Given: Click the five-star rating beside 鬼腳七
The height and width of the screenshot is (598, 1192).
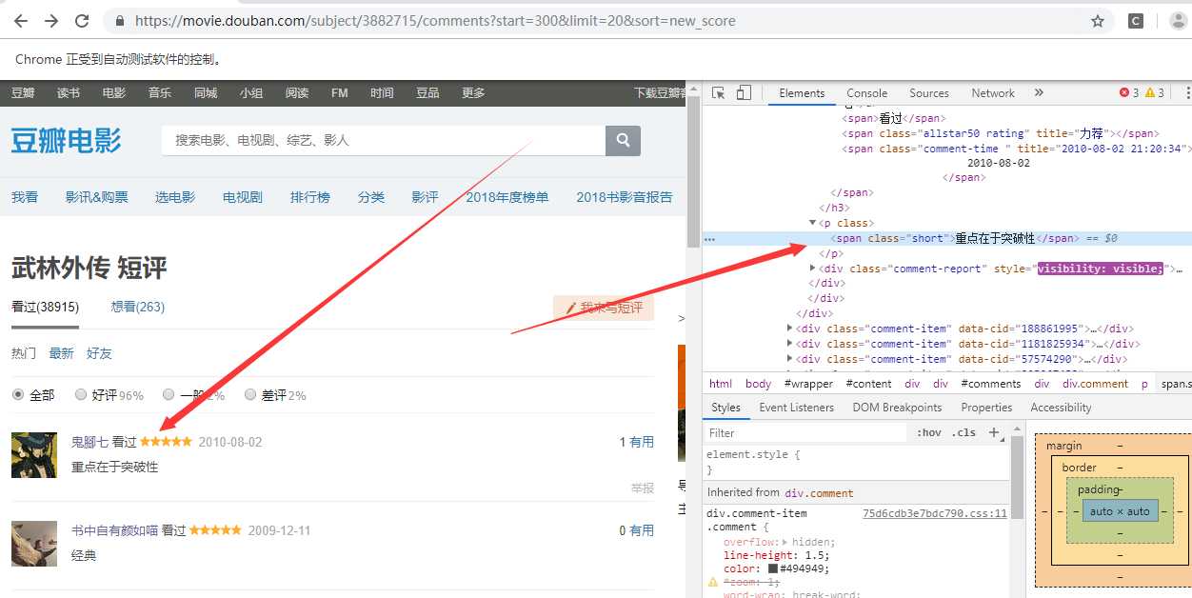Looking at the screenshot, I should coord(167,442).
